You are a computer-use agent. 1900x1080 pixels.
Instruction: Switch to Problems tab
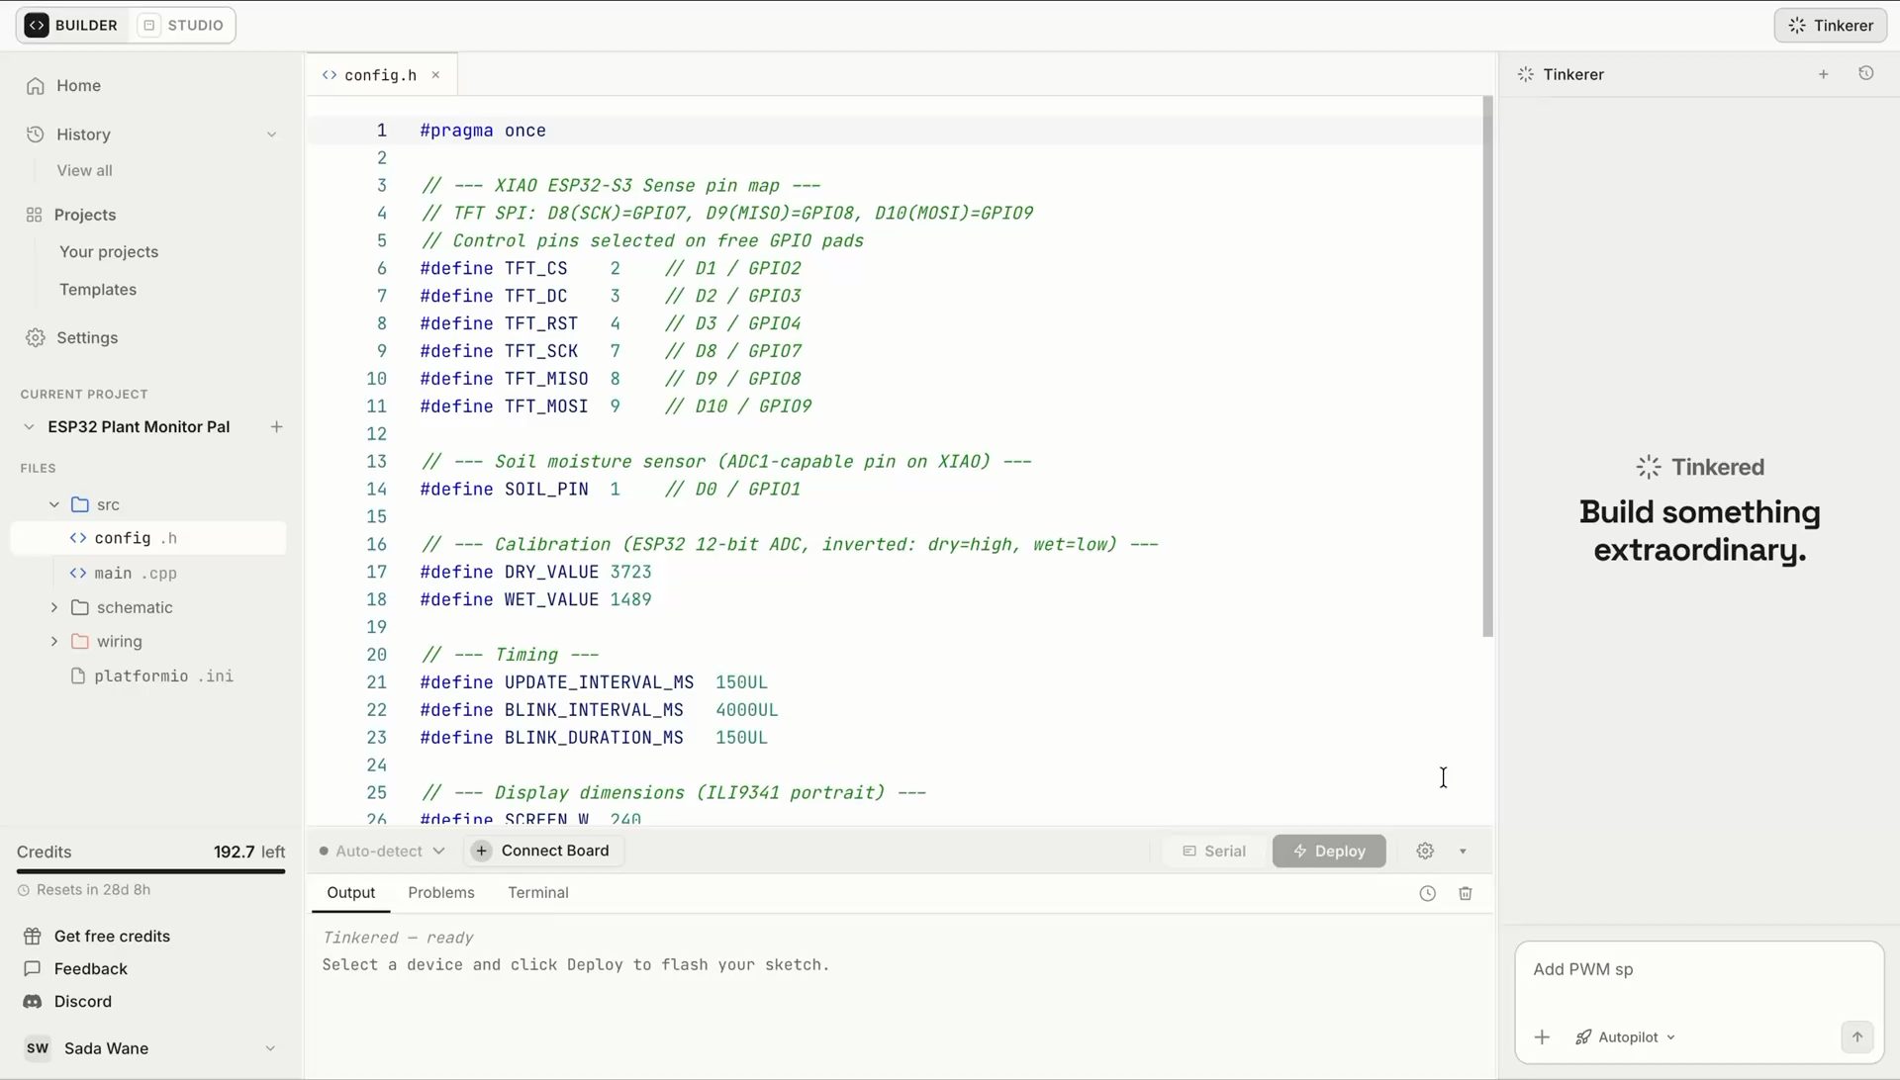[x=441, y=893]
